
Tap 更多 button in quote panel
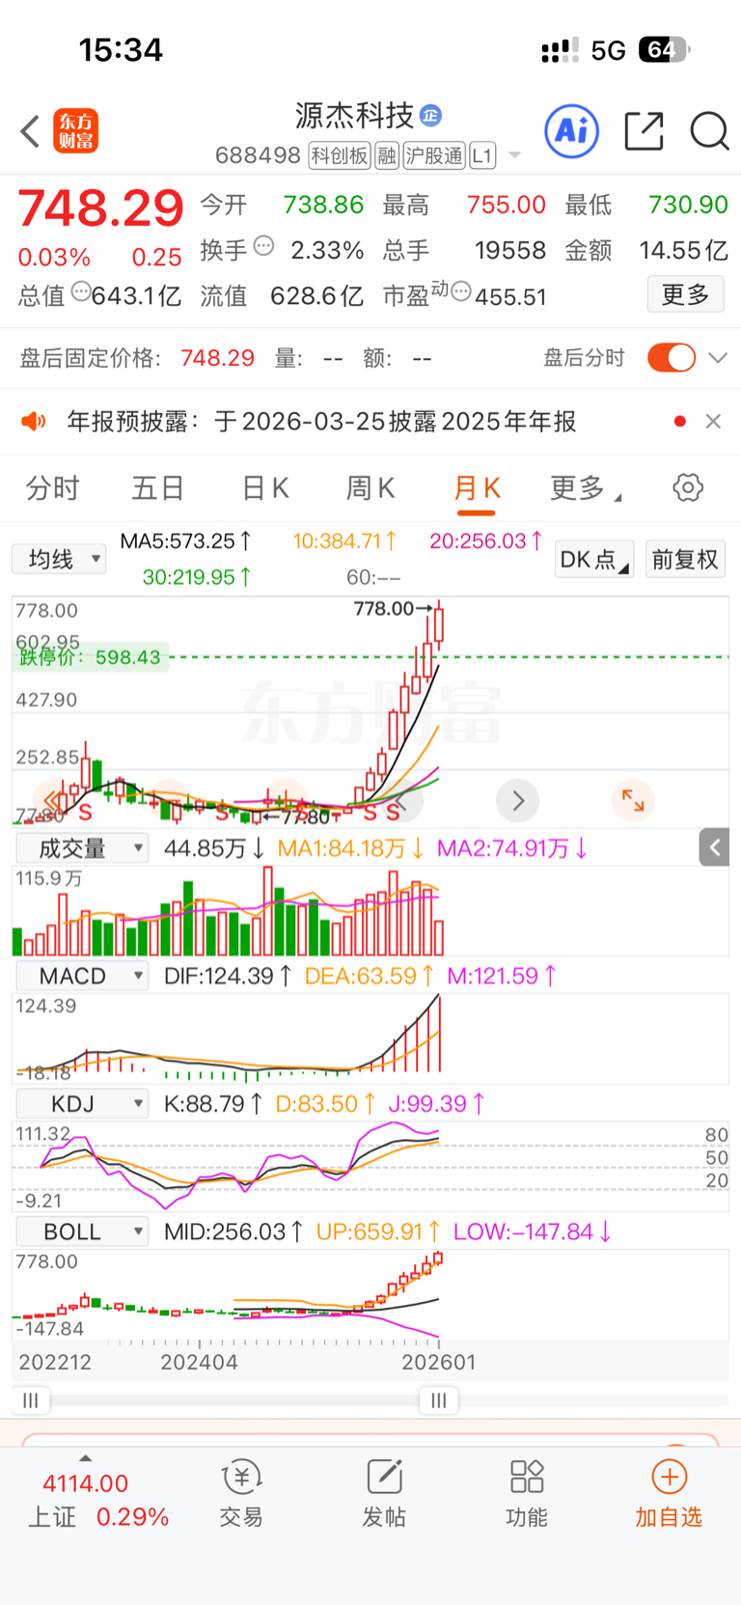[685, 294]
